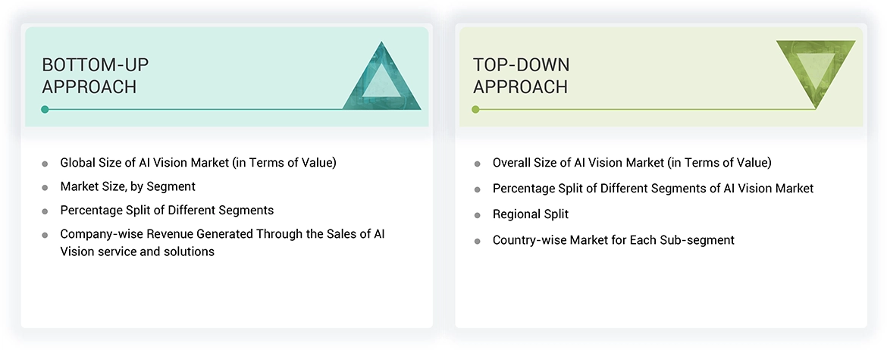Click the Regional Split text
Image resolution: width=887 pixels, height=350 pixels.
coord(531,214)
